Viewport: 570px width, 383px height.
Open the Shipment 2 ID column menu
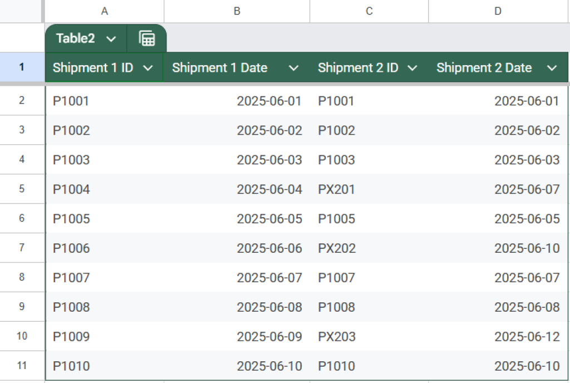412,67
